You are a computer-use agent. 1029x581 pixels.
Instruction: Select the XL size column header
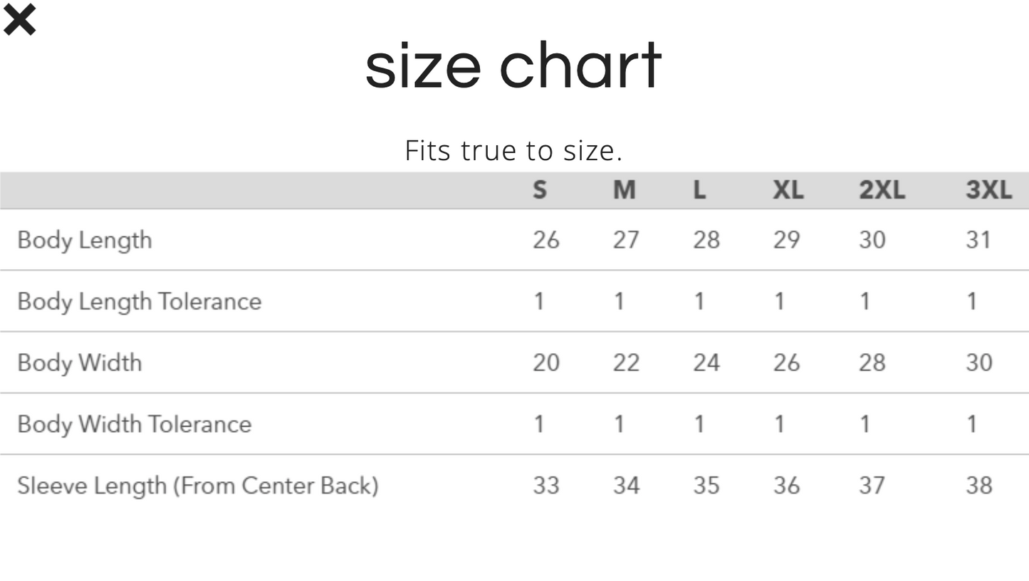pos(788,190)
